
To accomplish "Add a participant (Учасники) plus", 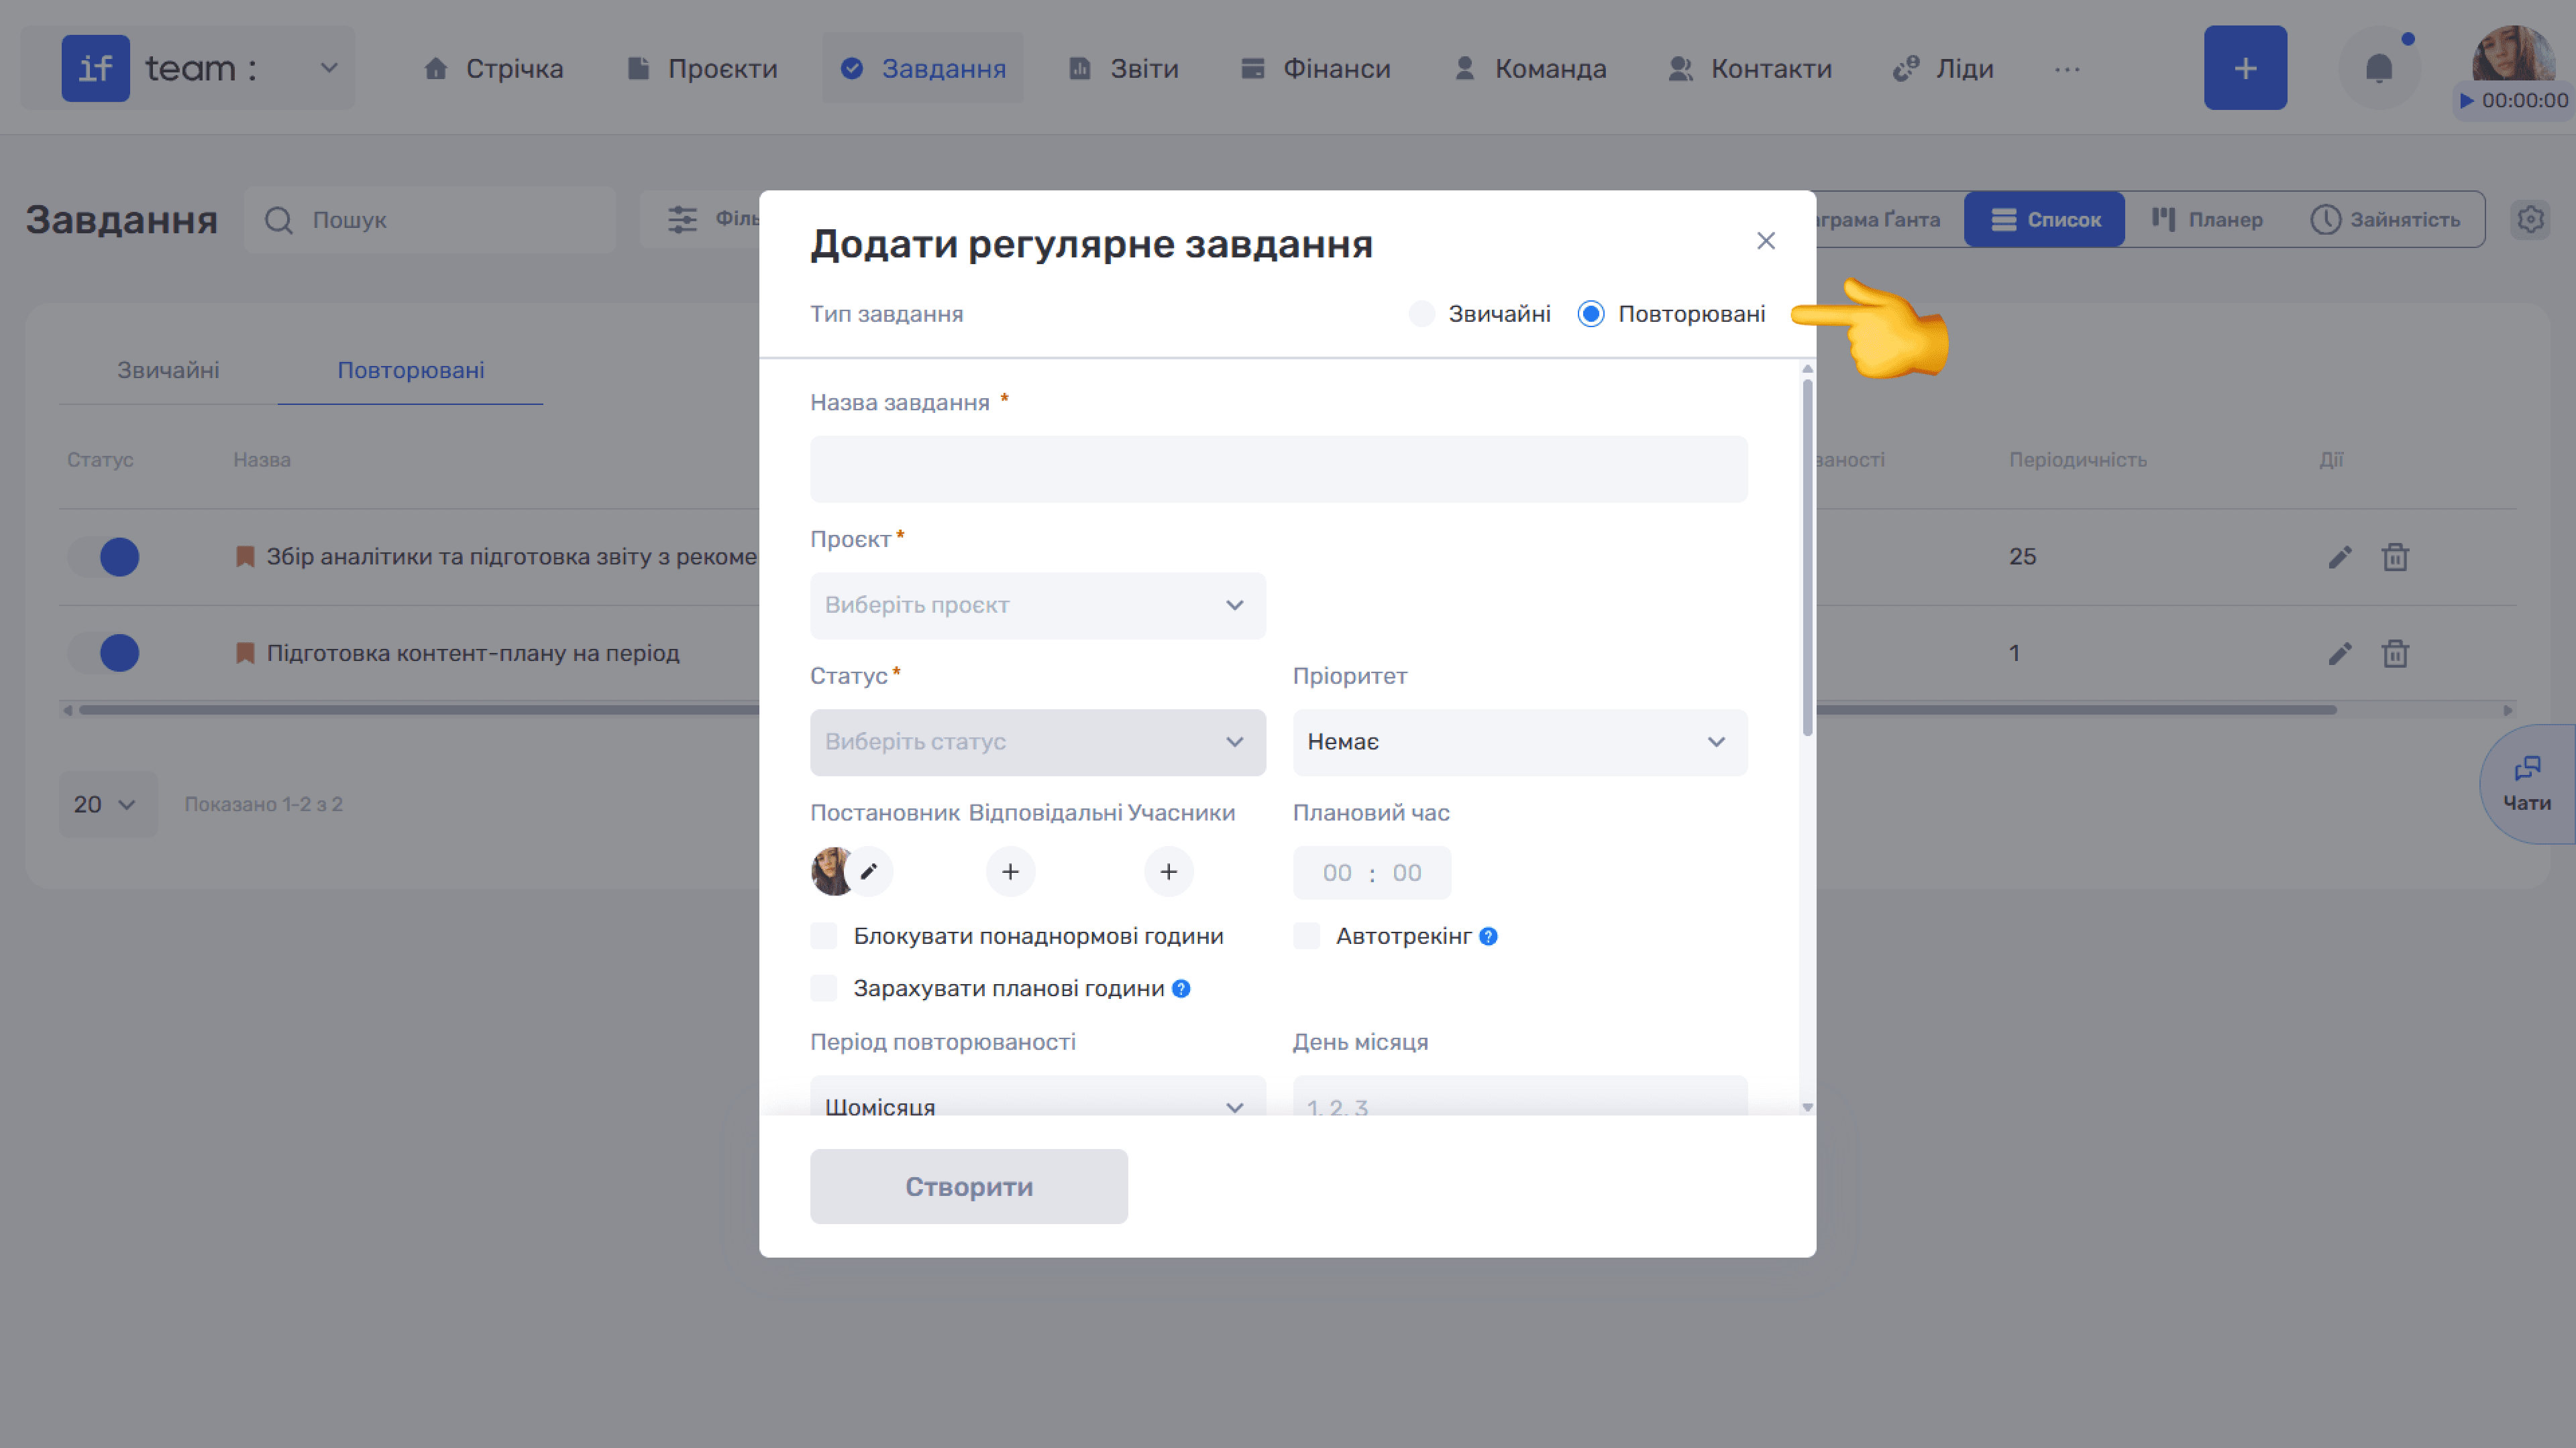I will pos(1168,871).
